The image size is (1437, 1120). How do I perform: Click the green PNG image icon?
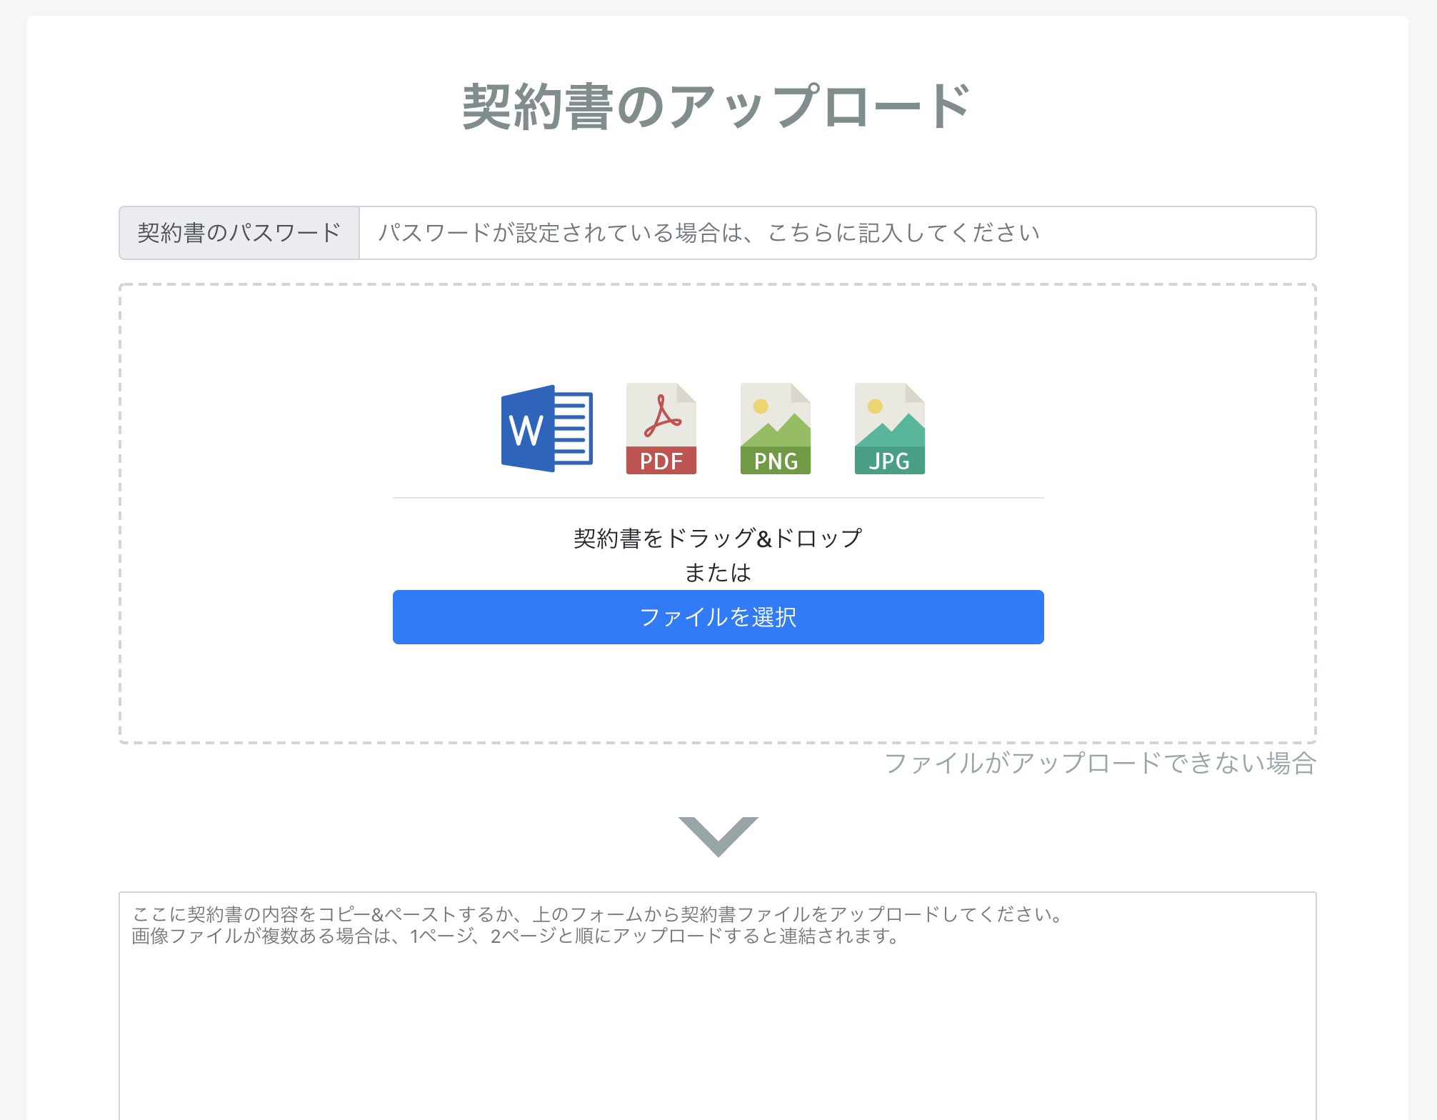pyautogui.click(x=776, y=429)
